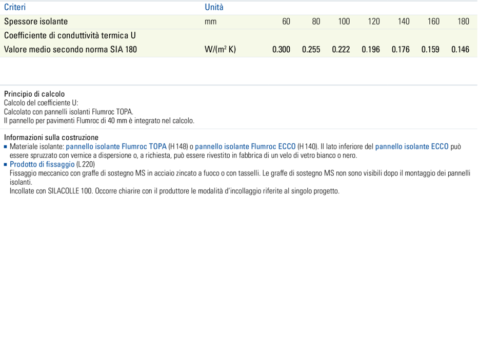Click the W/(m² K) unit cell
Viewport: 479px width, 343px height.
(x=220, y=50)
